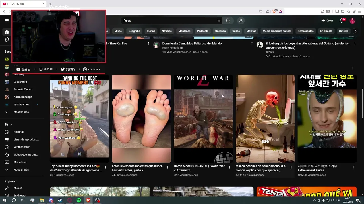Open options for Fotos levemente molestas short
Viewport: 364px width, 204px height.
[167, 168]
